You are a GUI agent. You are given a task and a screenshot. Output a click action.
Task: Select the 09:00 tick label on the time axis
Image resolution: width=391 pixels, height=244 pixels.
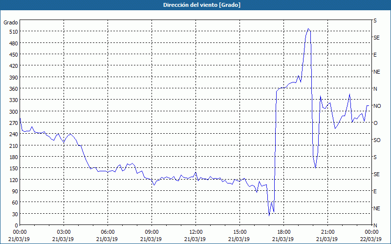point(152,232)
